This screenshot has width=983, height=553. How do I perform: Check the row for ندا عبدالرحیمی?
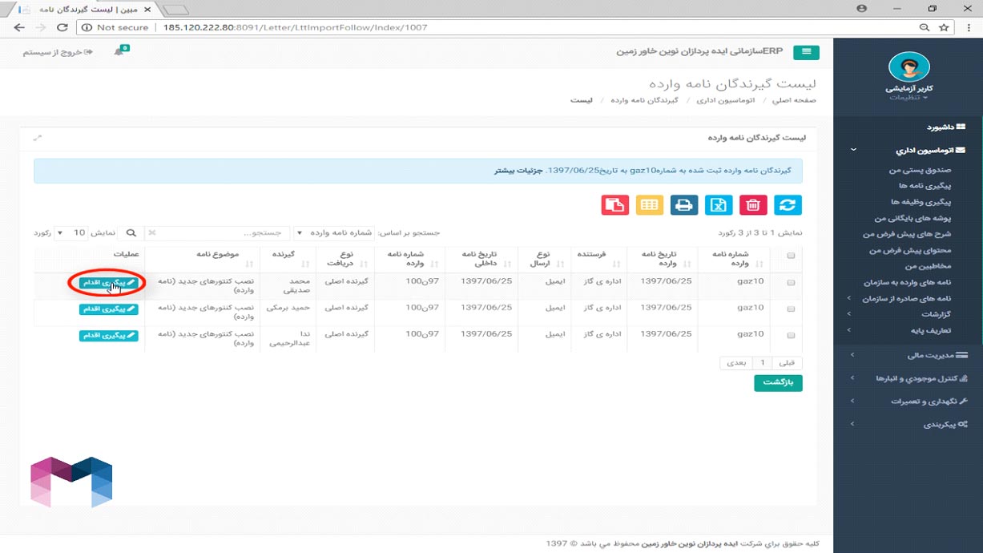point(792,335)
